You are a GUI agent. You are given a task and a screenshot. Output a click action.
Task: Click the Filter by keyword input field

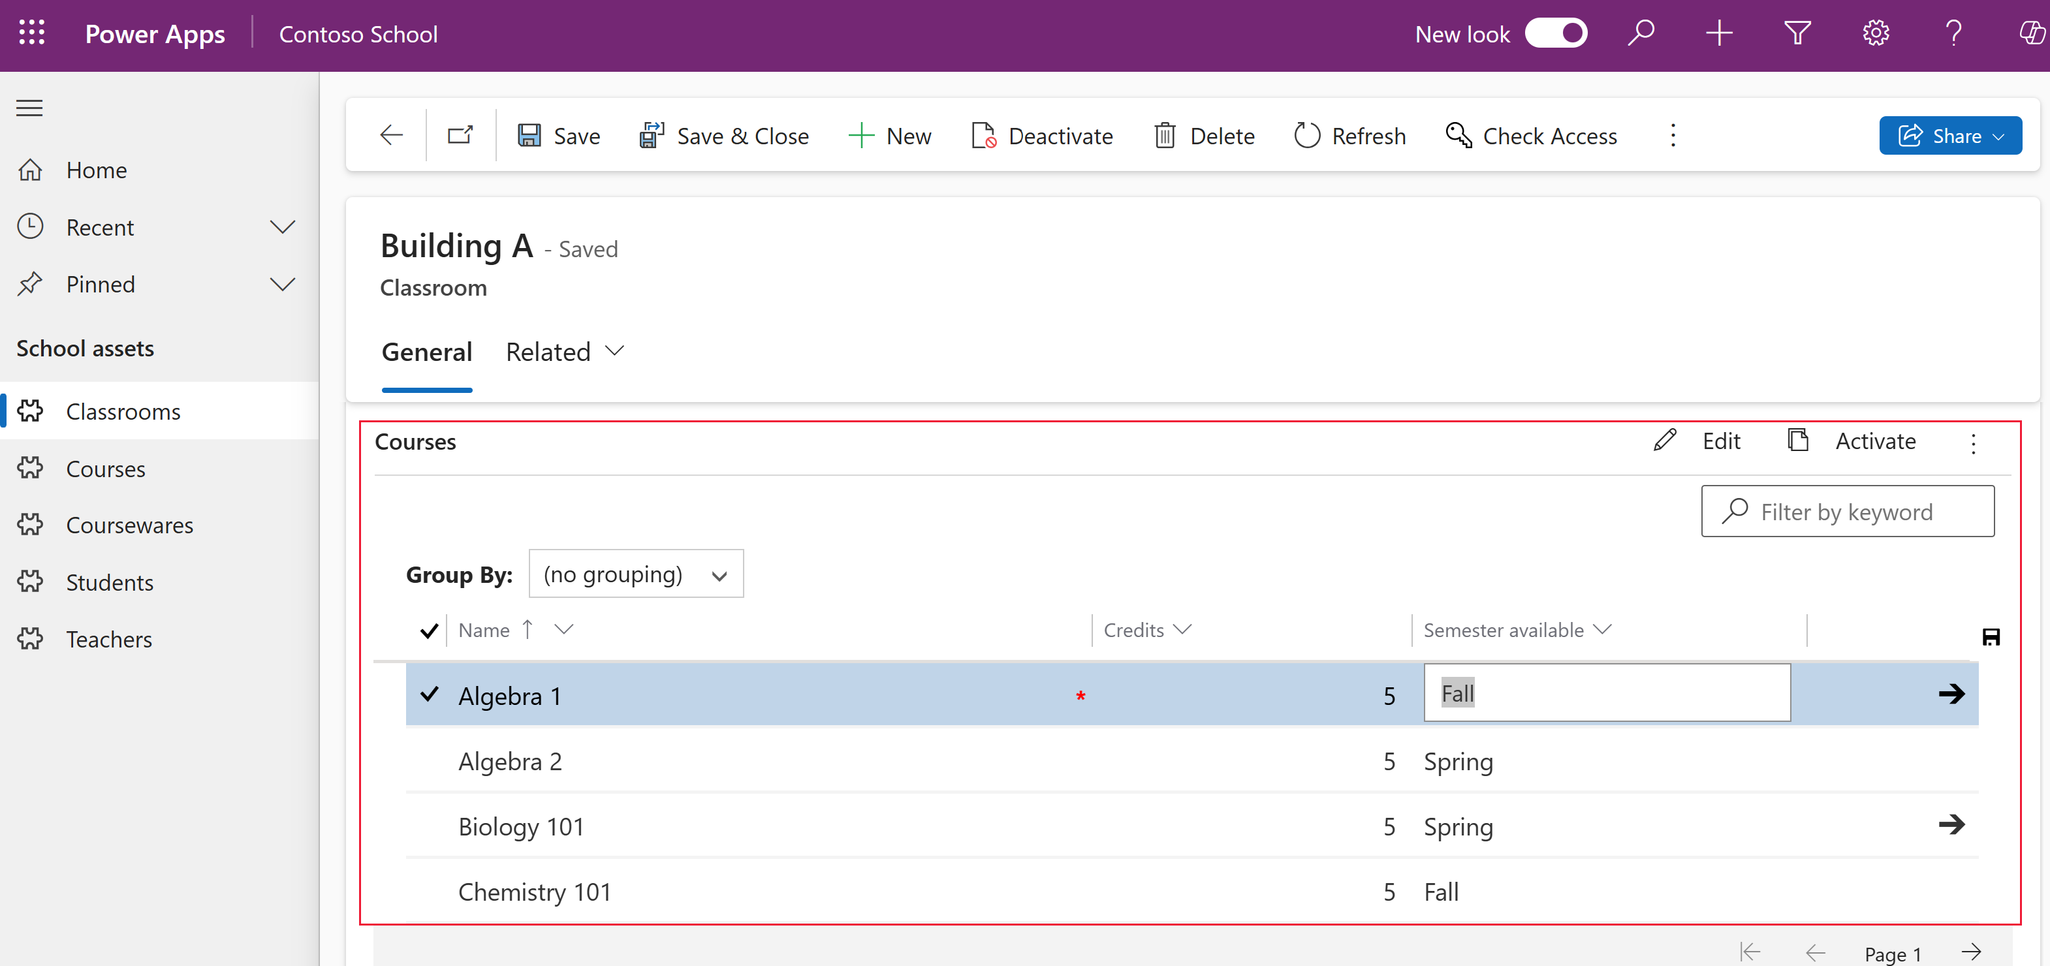[x=1848, y=510]
